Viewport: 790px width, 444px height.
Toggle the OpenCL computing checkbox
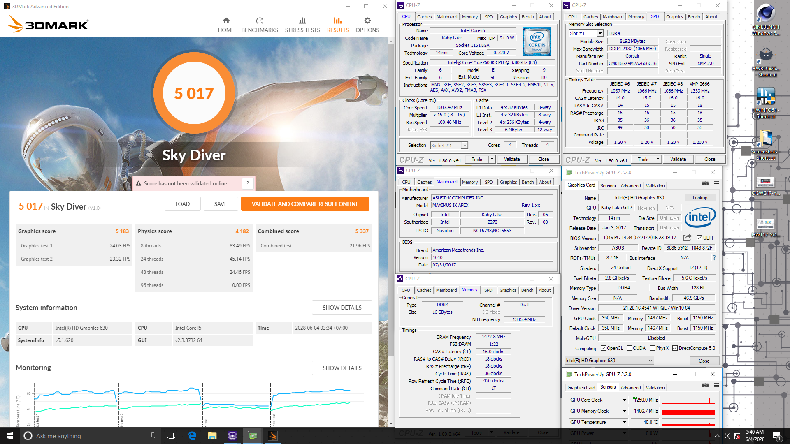pyautogui.click(x=603, y=348)
